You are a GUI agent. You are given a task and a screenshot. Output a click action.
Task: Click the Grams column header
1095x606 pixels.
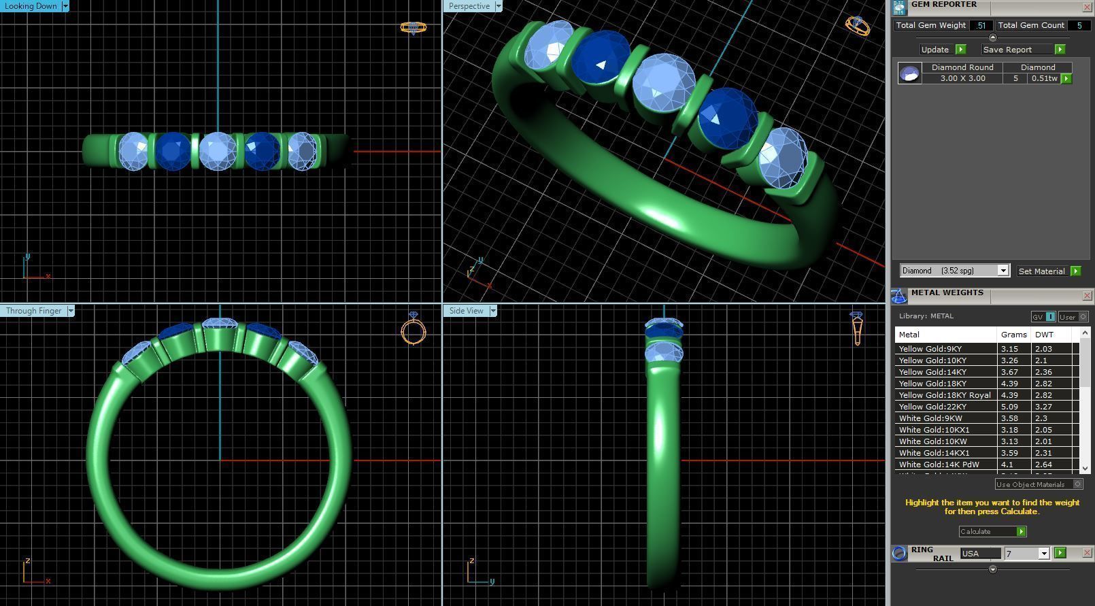(1013, 335)
